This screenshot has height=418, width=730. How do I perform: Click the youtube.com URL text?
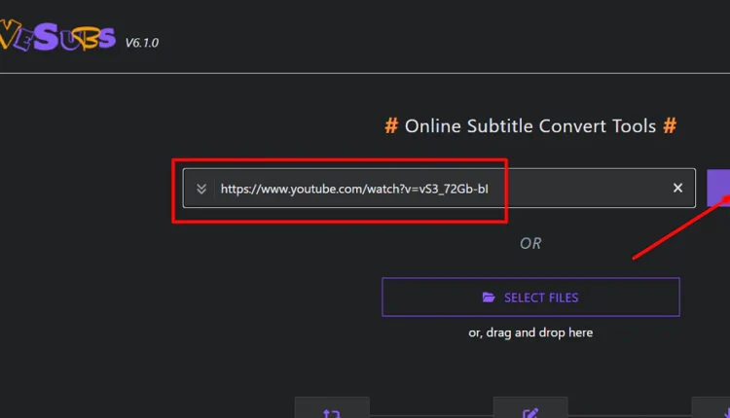coord(362,189)
